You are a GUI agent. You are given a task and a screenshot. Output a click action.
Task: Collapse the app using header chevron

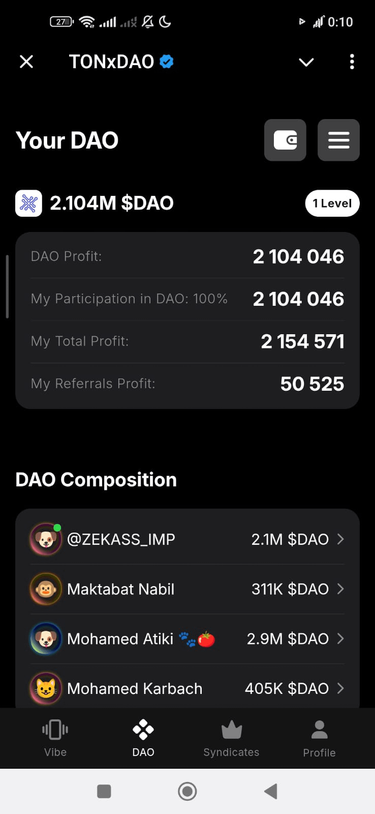pyautogui.click(x=306, y=62)
